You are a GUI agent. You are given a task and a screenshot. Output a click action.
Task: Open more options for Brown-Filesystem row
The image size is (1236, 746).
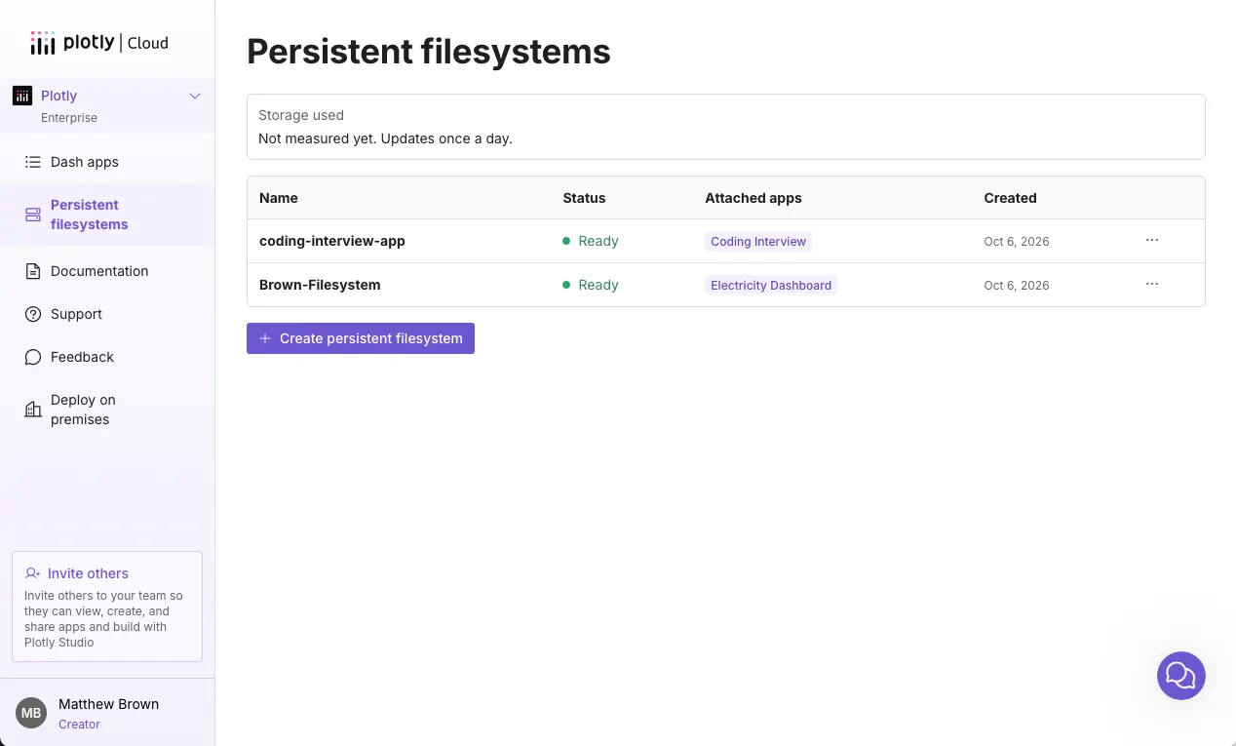click(x=1152, y=284)
